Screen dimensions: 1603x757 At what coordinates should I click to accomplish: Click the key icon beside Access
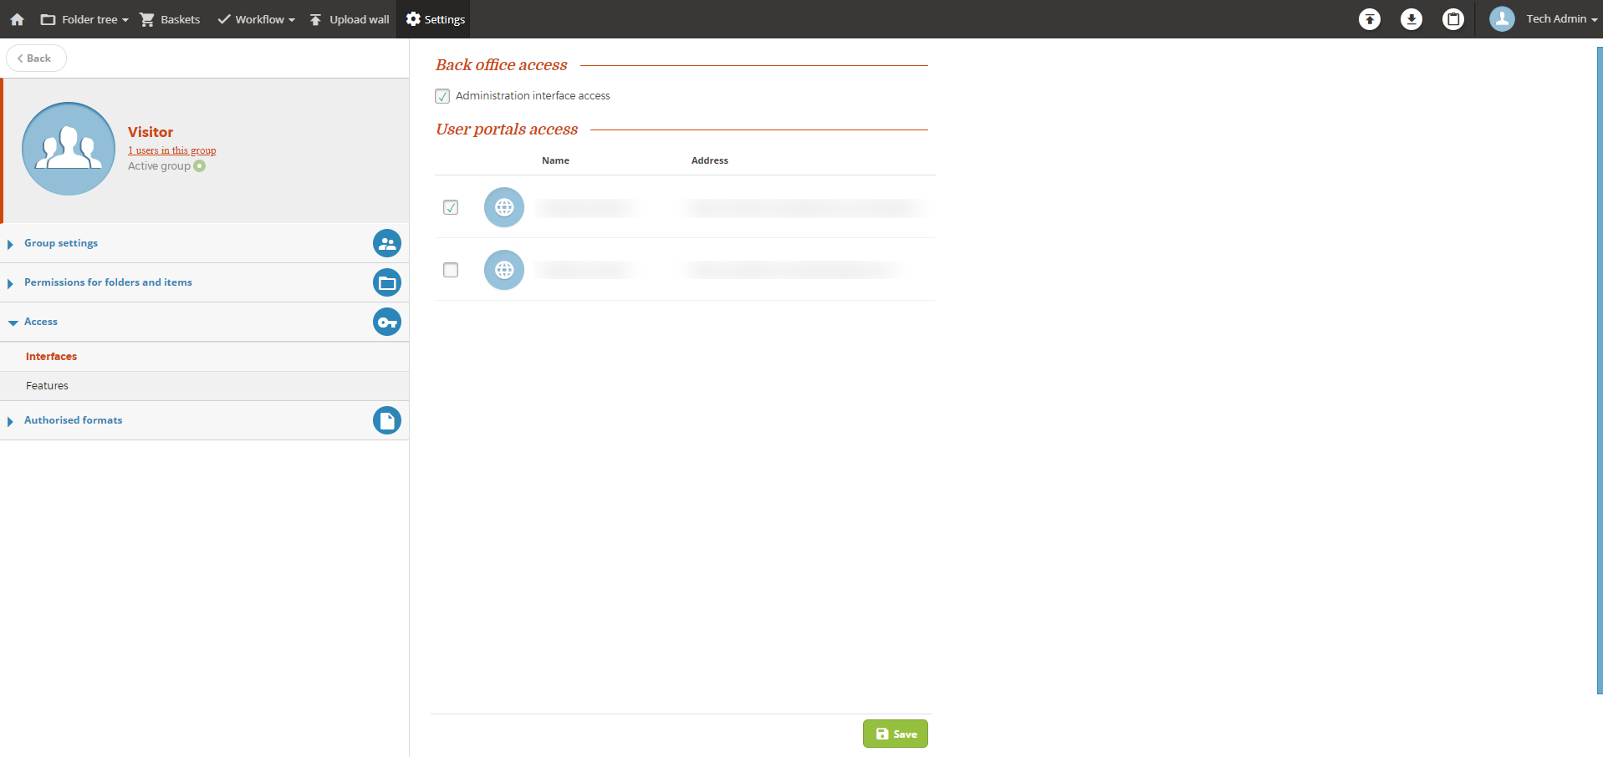coord(386,322)
